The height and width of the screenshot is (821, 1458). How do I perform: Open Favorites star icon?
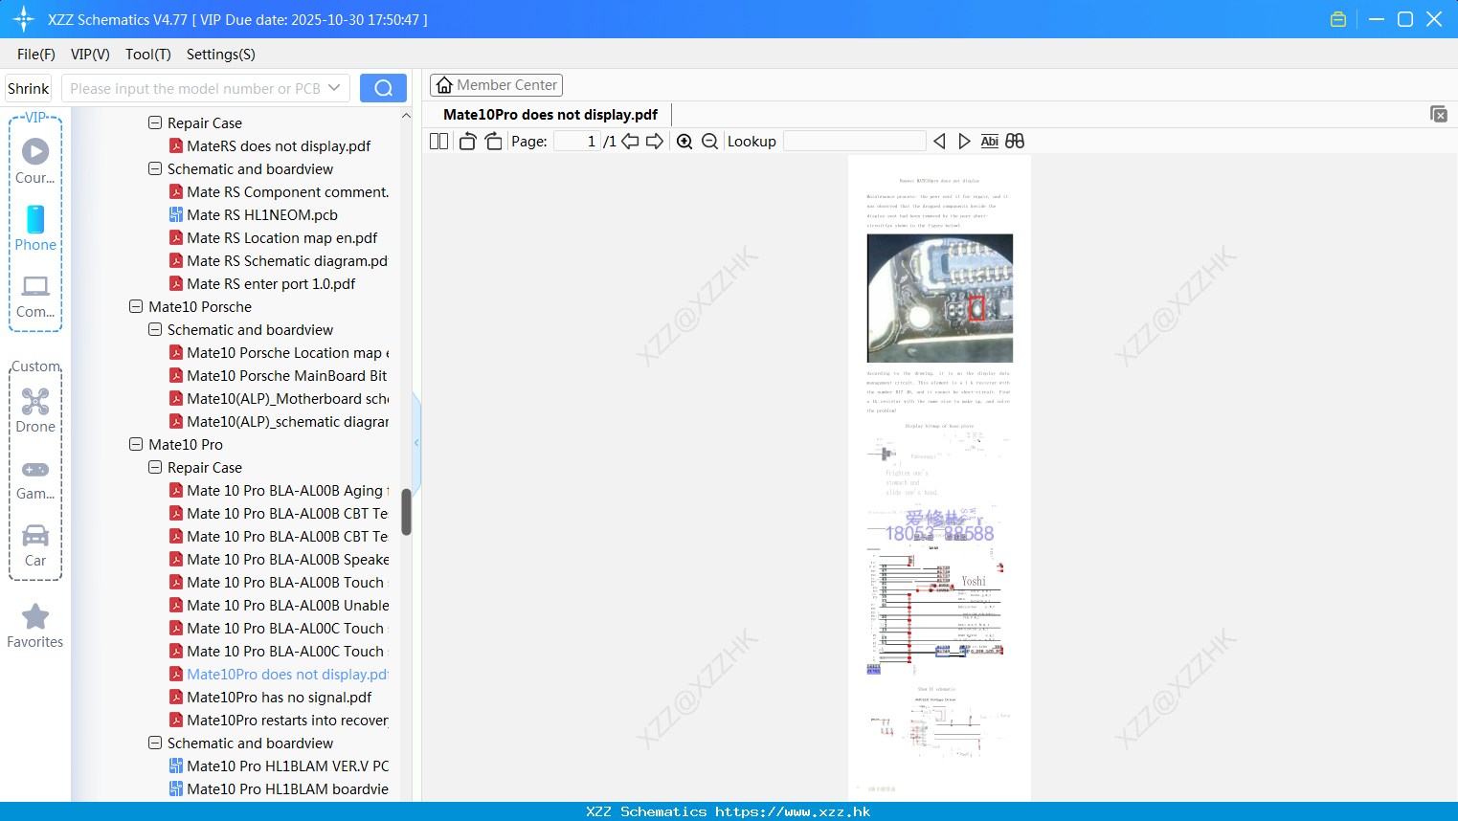(x=35, y=626)
